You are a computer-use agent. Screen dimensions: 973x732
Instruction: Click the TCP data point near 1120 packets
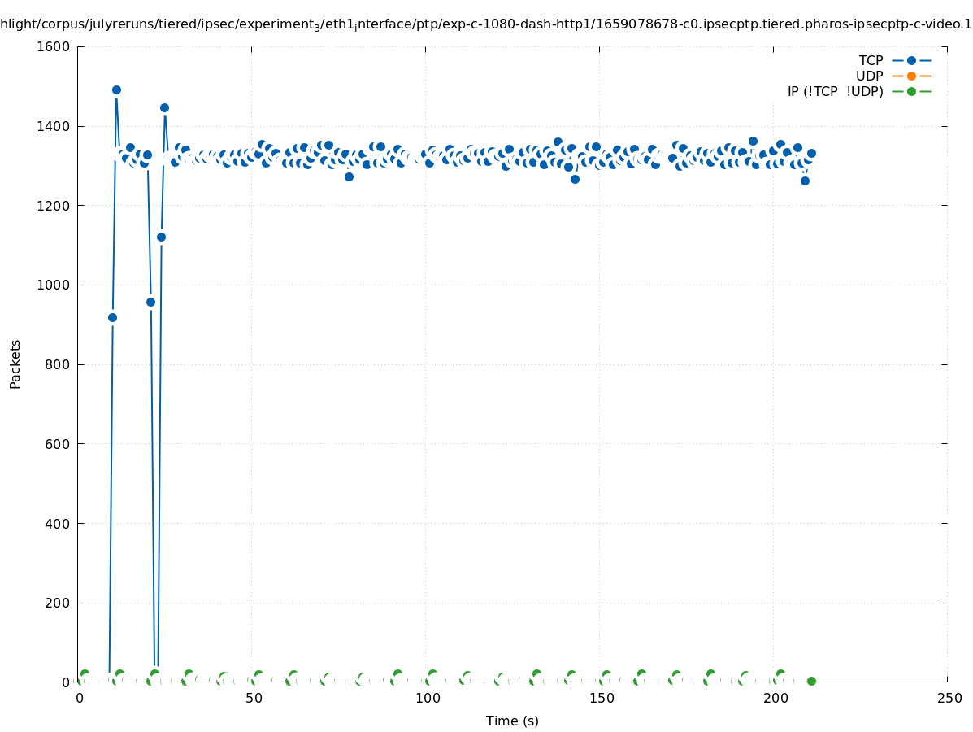point(161,237)
